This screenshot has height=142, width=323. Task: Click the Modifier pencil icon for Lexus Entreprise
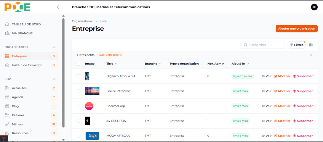276,91
